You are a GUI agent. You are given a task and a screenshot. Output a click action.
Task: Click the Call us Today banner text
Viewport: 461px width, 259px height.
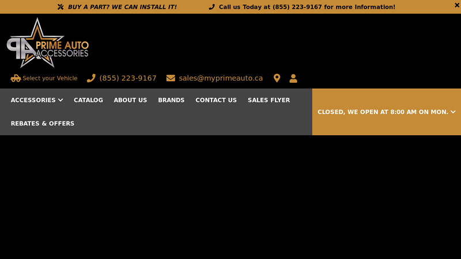pos(307,7)
